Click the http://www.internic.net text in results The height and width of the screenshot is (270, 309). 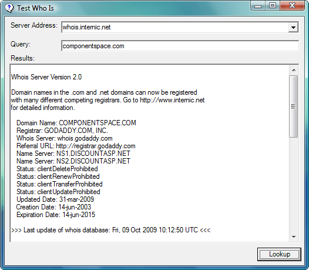[172, 100]
